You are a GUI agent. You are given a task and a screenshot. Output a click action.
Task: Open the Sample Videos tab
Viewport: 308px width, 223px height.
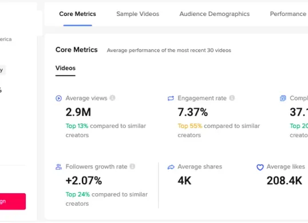pyautogui.click(x=138, y=14)
